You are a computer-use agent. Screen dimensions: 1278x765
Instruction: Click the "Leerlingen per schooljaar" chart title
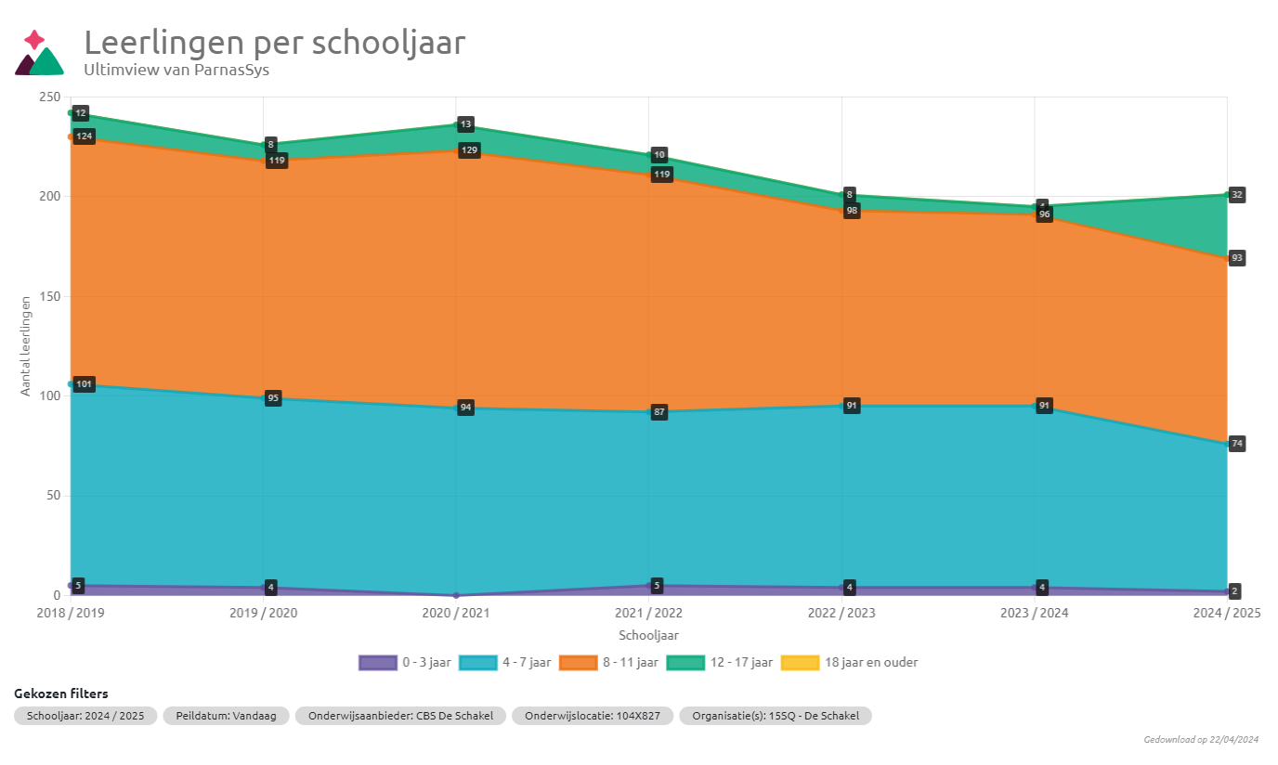tap(275, 43)
